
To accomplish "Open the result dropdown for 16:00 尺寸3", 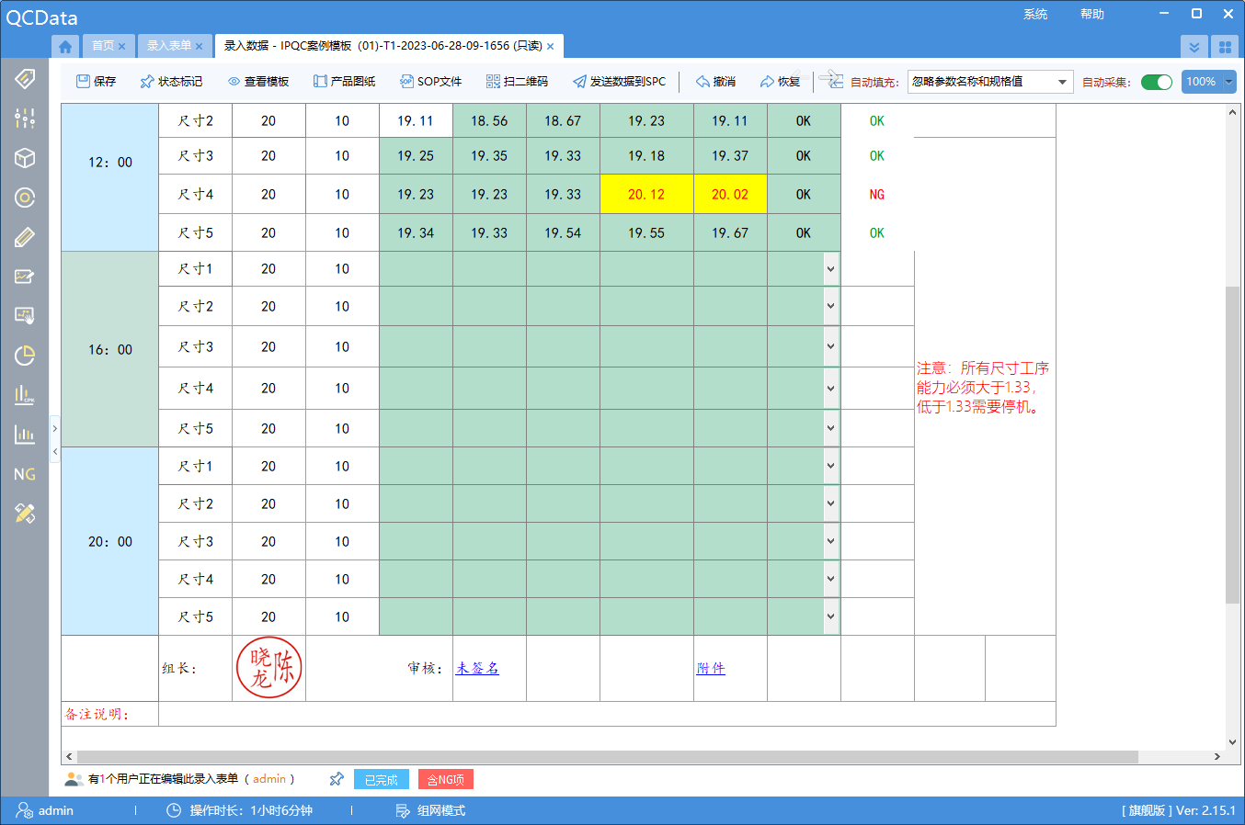I will pos(831,346).
